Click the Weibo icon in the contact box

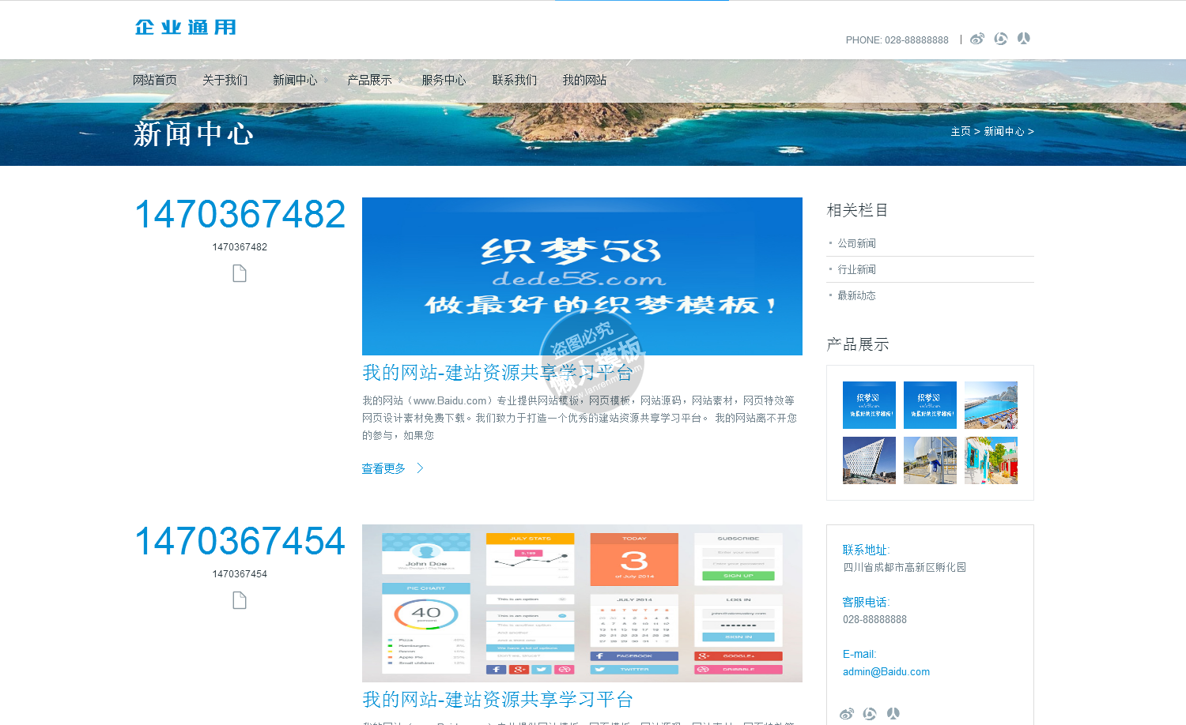[847, 714]
